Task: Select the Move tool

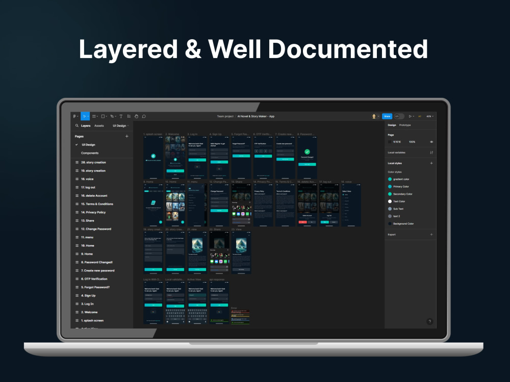Action: [84, 116]
